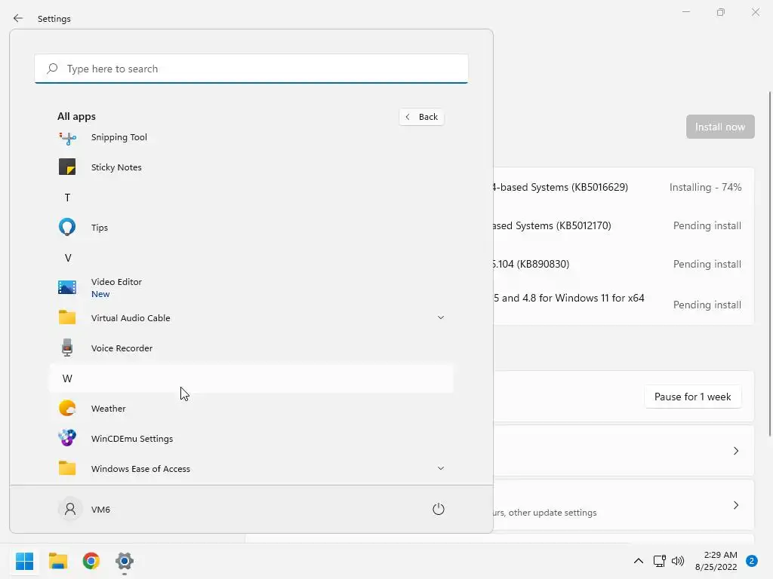Click the Type here to search field
The height and width of the screenshot is (579, 773).
[x=251, y=69]
